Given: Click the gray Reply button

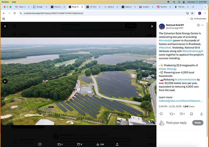Looking at the screenshot, I should (198, 123).
